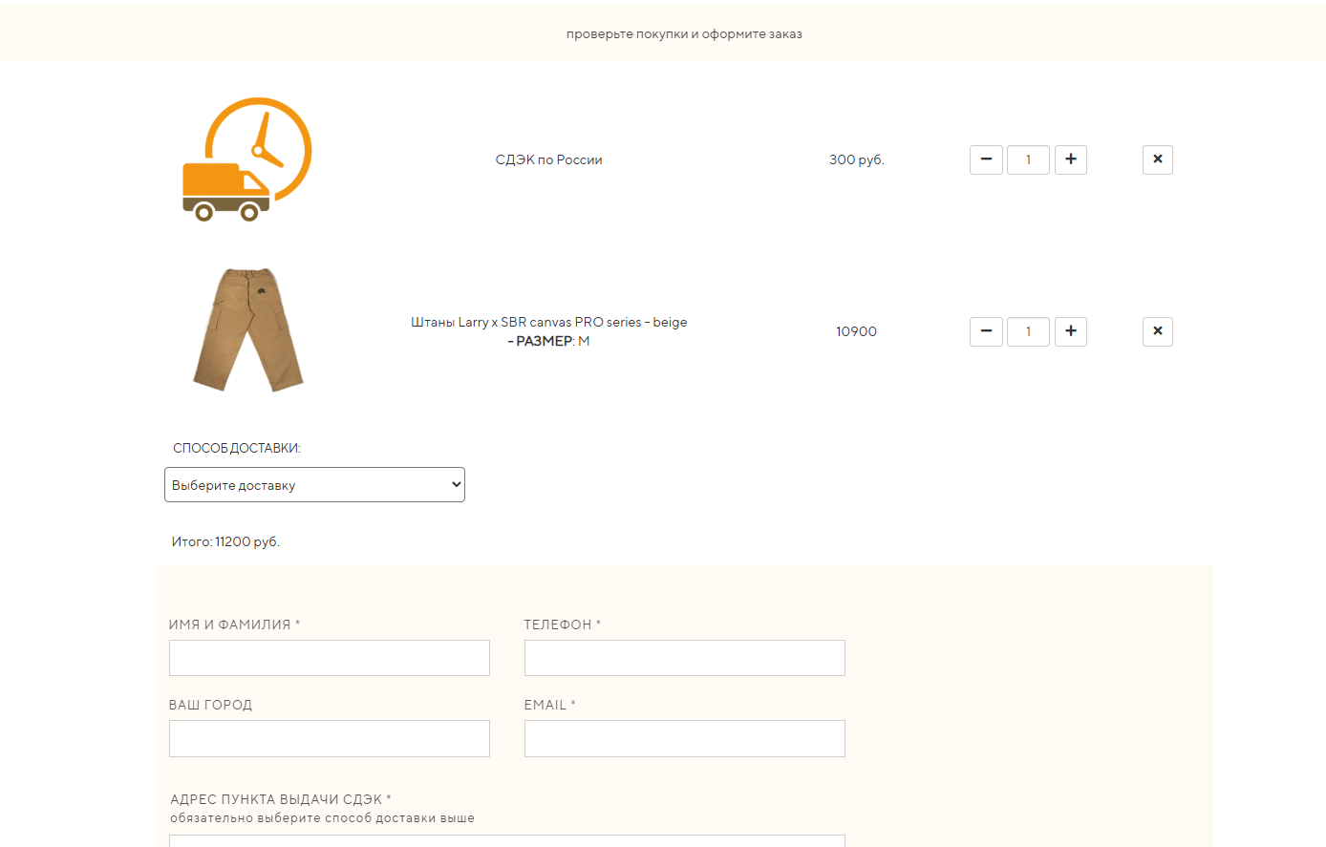1326x847 pixels.
Task: Click the 10900 price text
Action: [x=857, y=331]
